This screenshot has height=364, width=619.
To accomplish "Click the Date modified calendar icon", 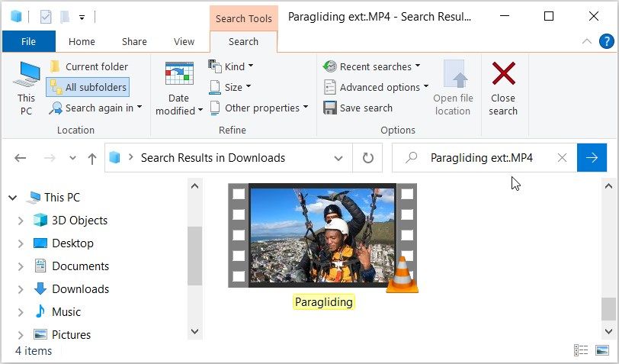I will point(179,75).
